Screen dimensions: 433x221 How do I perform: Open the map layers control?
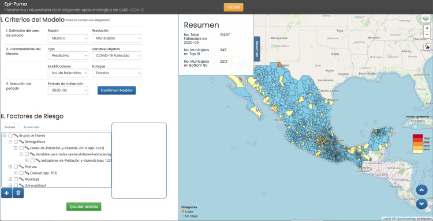427,19
